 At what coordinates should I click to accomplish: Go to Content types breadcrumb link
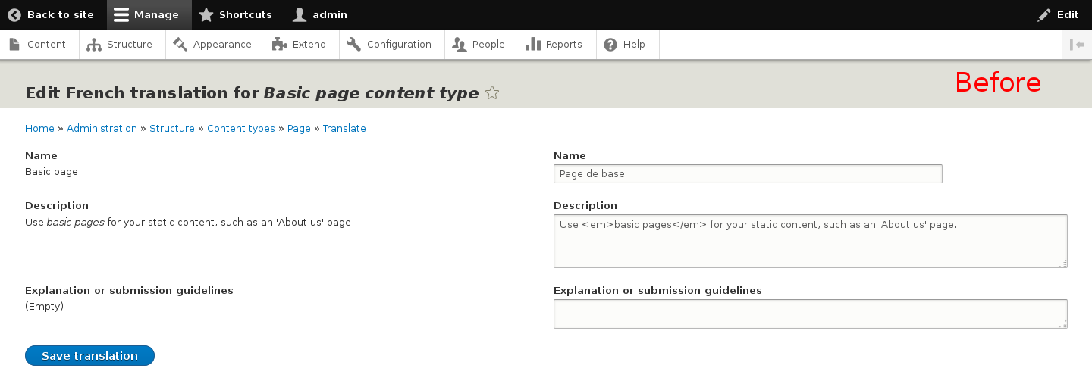pyautogui.click(x=241, y=129)
